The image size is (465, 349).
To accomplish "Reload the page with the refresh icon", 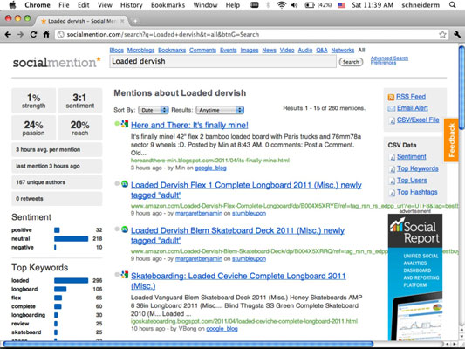I will pos(33,34).
